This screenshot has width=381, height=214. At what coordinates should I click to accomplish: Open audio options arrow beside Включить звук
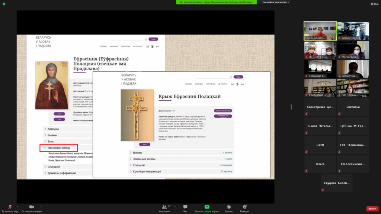17,207
